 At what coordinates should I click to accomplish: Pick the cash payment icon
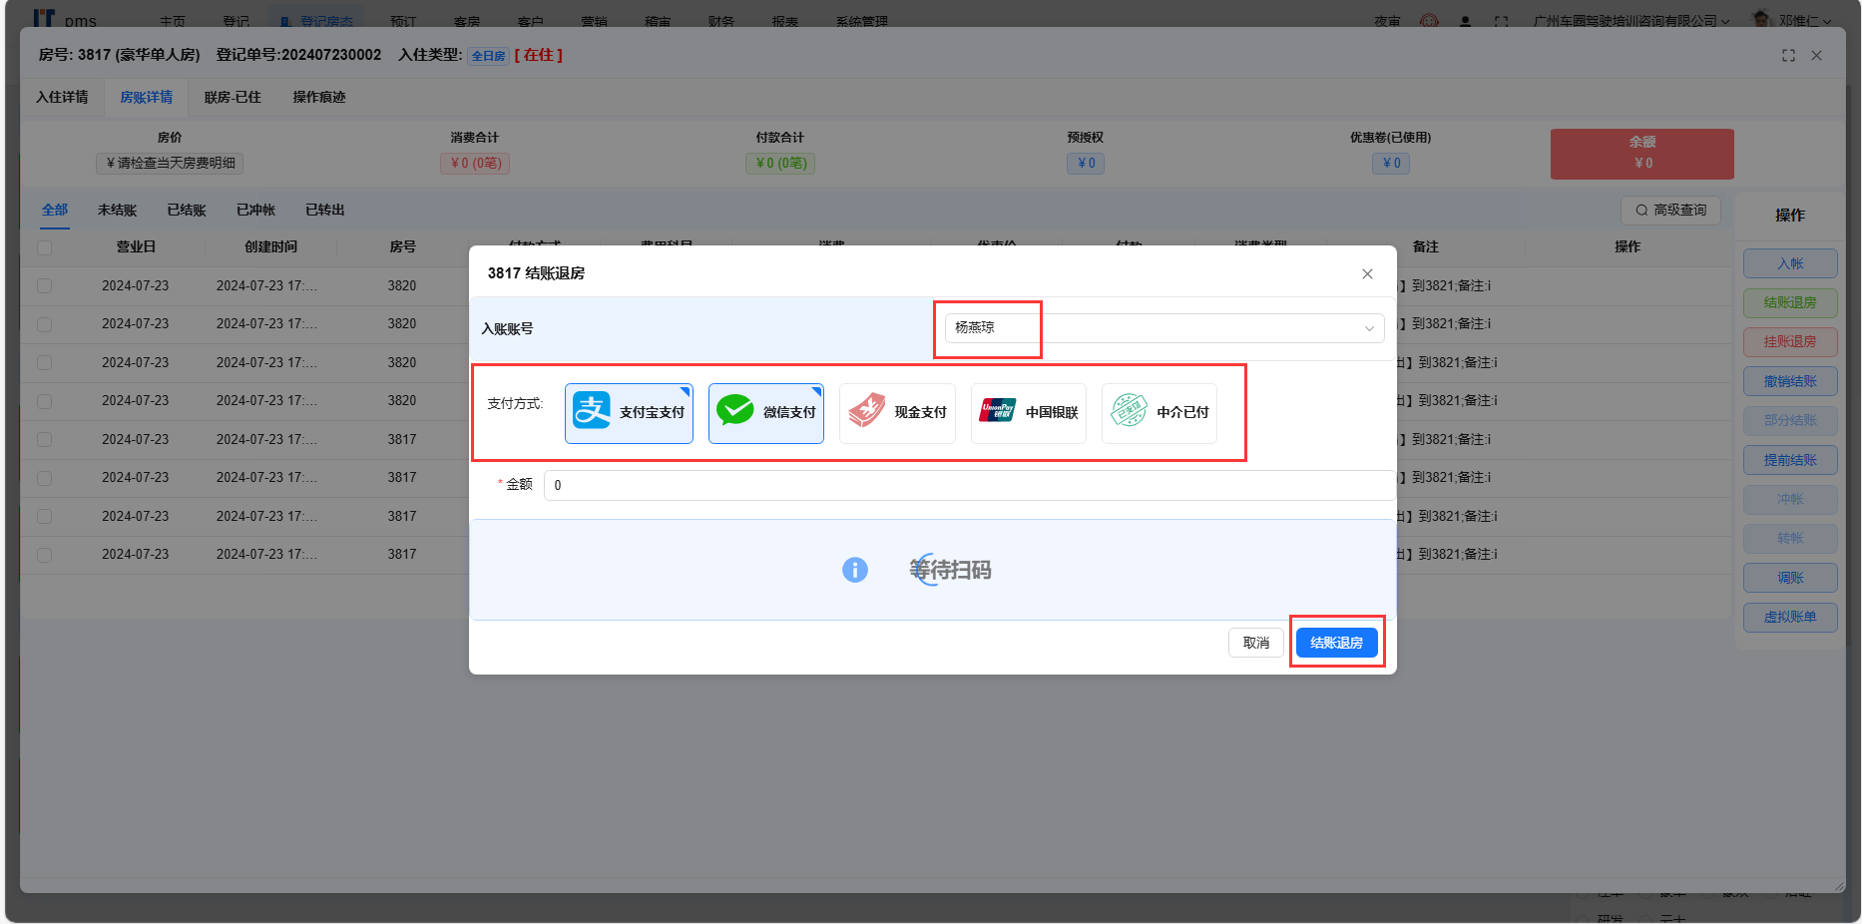(866, 411)
